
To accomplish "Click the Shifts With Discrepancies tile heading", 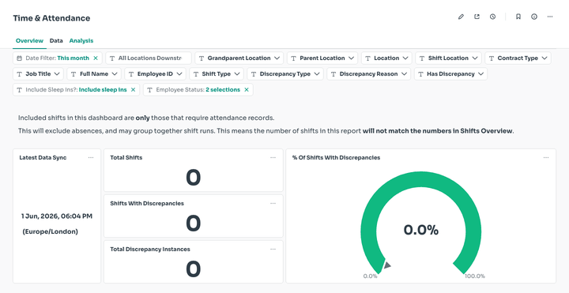I will point(147,204).
